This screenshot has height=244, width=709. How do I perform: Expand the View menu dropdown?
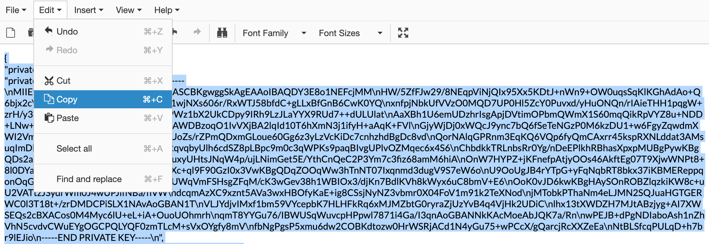(128, 10)
